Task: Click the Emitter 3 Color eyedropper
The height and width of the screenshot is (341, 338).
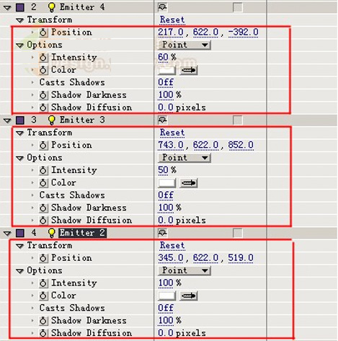Action: coord(189,183)
